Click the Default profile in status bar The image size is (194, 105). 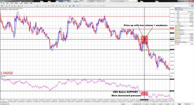[123, 104]
